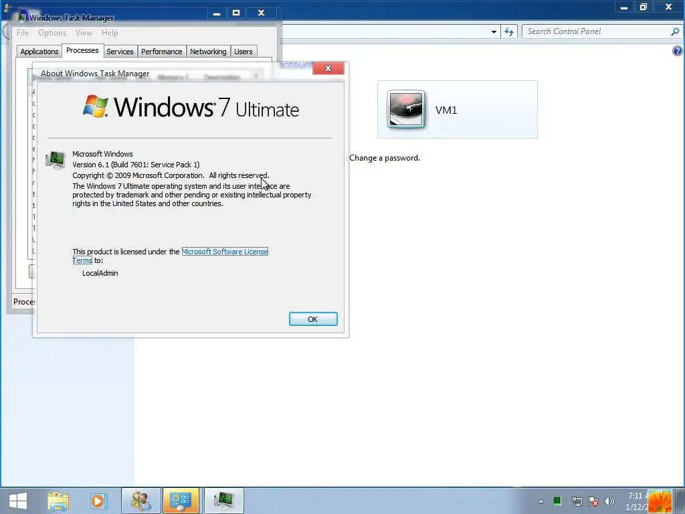
Task: Open the volume speaker tray icon
Action: [x=609, y=501]
